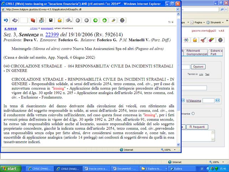Click the IT language indicator in tray

pos(202,169)
